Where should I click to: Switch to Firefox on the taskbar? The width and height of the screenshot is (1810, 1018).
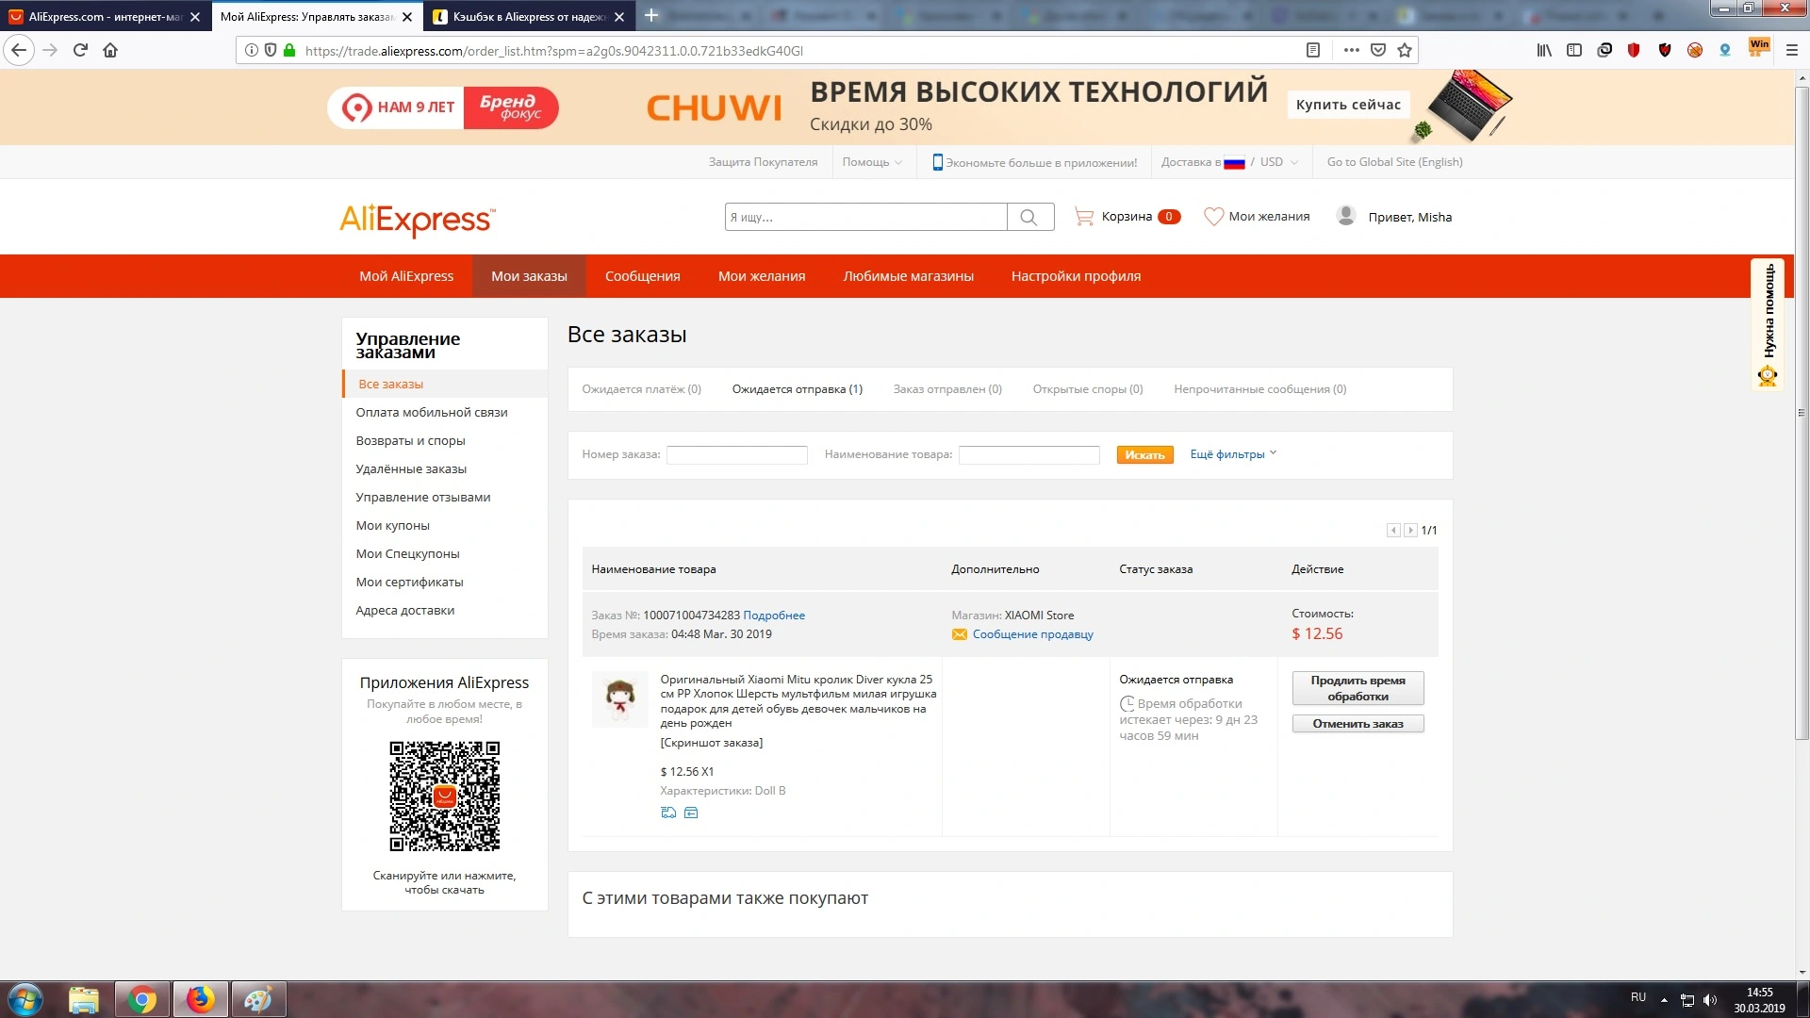tap(200, 999)
